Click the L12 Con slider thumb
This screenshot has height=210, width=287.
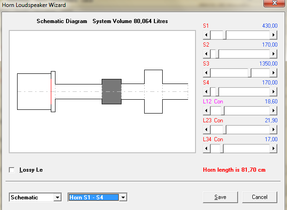(223, 111)
